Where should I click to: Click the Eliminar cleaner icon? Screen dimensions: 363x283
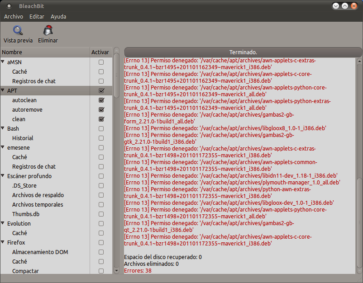tap(48, 30)
